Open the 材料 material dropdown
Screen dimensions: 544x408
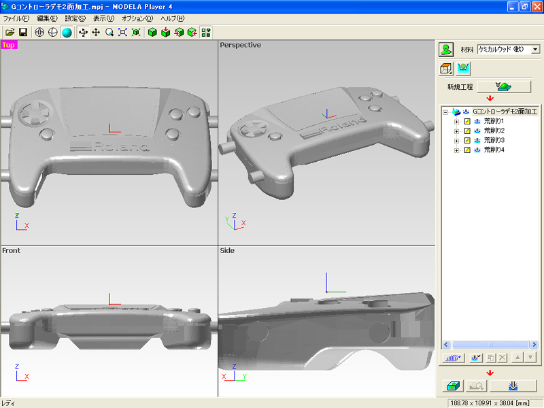pos(535,50)
